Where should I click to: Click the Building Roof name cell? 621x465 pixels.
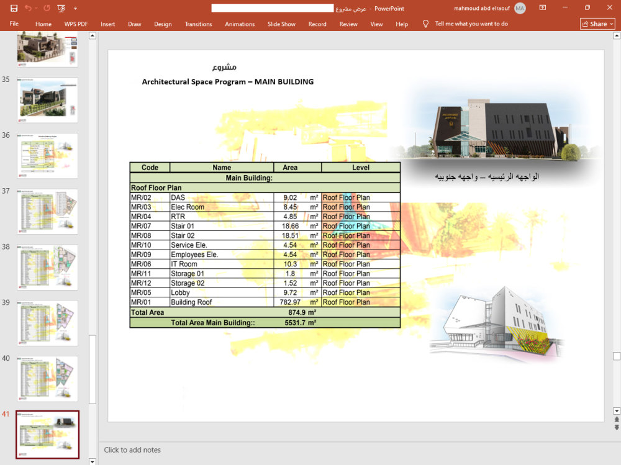click(x=222, y=302)
